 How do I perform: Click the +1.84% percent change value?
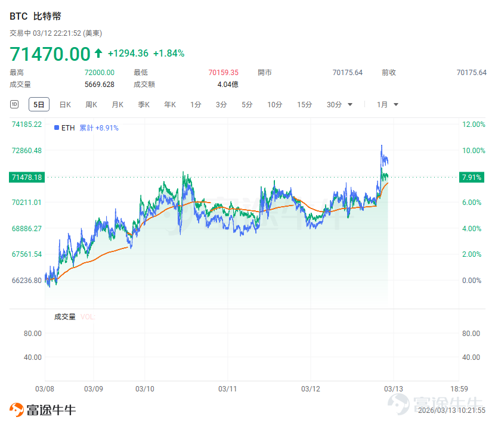(169, 53)
